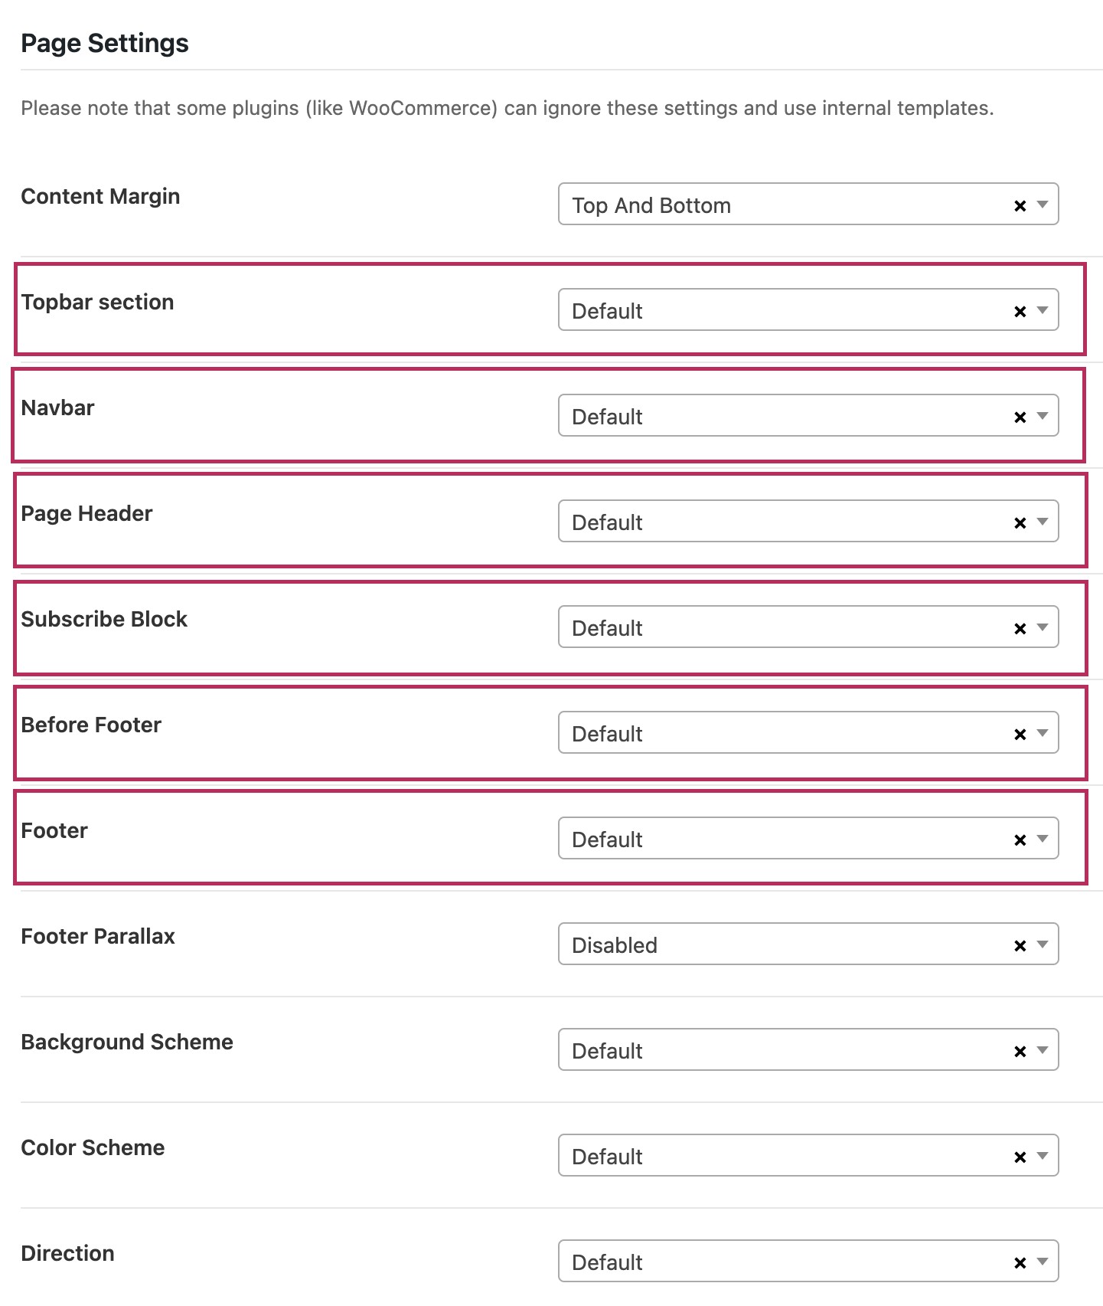Clear the Footer selection with x
Viewport: 1103px width, 1306px height.
click(1020, 840)
